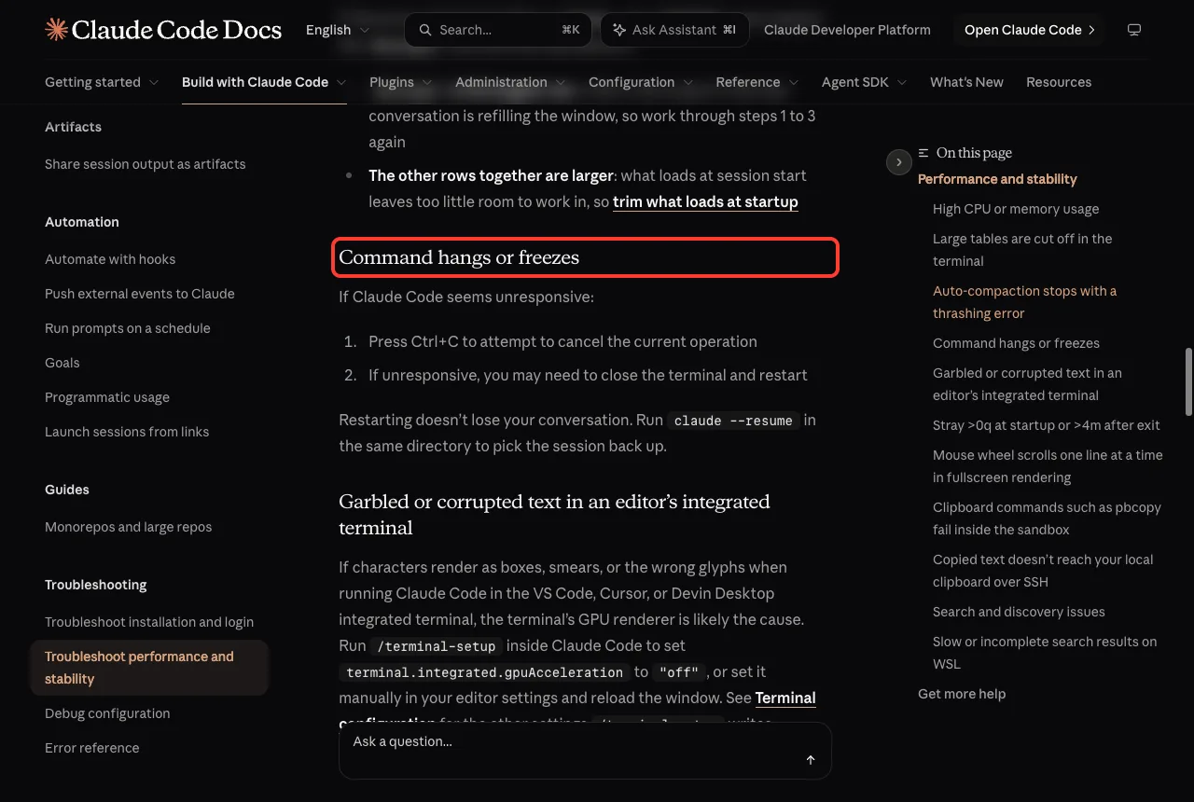Expand the Build with Claude Code menu
Screen dimensions: 1194x802
tap(264, 82)
